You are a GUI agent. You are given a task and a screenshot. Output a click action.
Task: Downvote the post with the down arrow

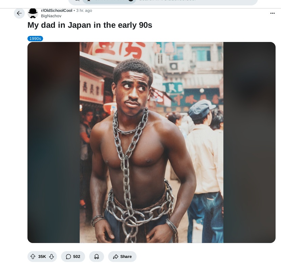(x=52, y=257)
